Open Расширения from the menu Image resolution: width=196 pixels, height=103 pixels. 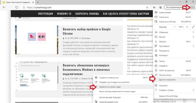[x=174, y=51]
